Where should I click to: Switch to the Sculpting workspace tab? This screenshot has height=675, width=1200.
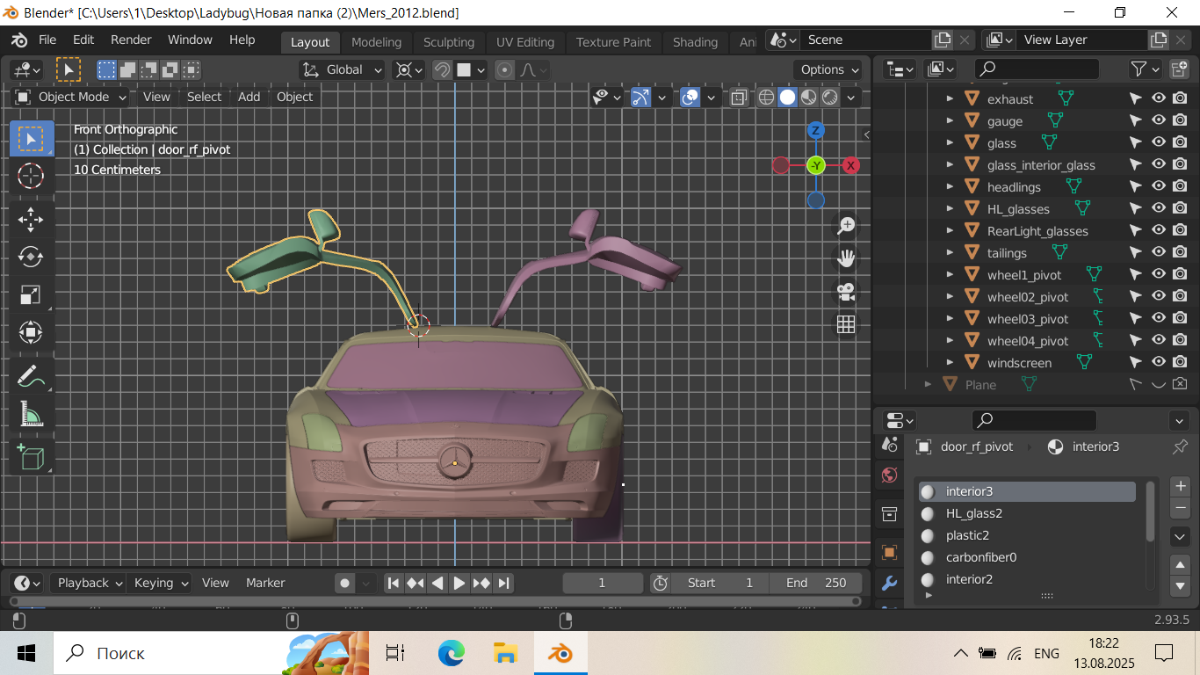pyautogui.click(x=448, y=42)
